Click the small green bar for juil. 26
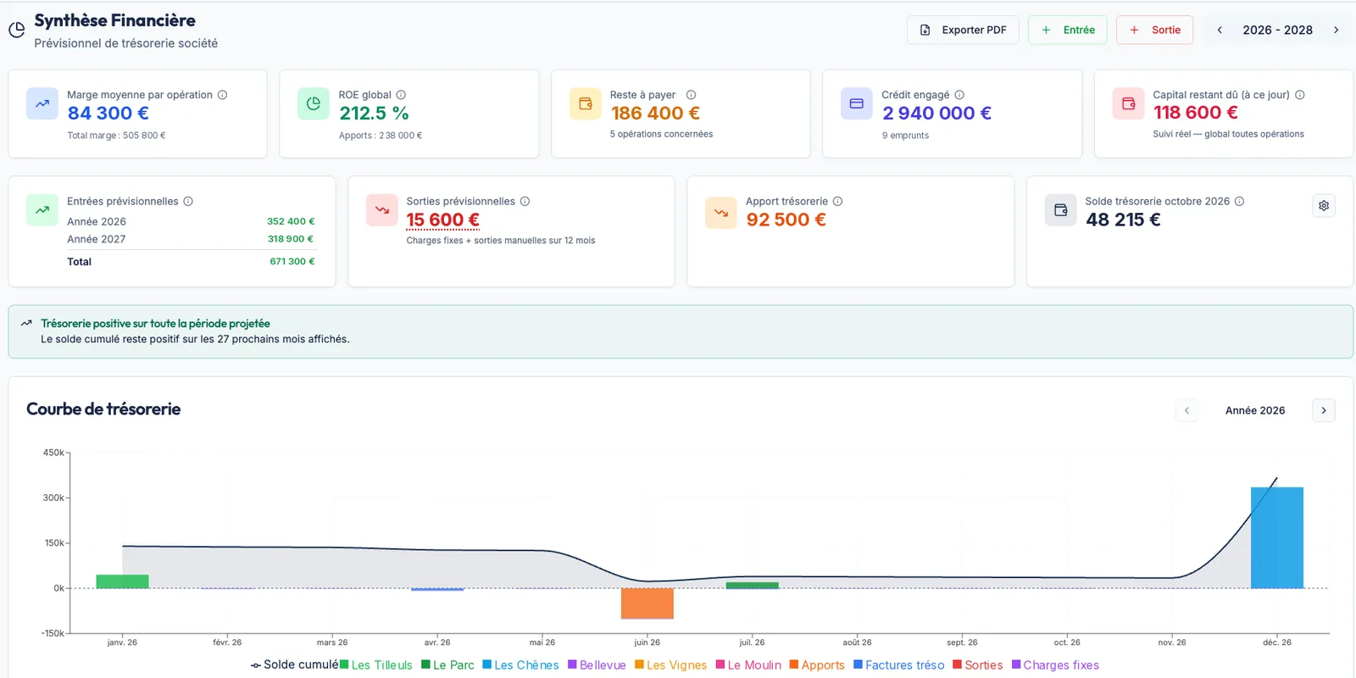 (x=753, y=585)
